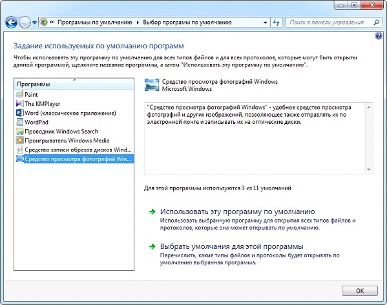Click the Windows Search Explorer folder icon

pyautogui.click(x=20, y=132)
